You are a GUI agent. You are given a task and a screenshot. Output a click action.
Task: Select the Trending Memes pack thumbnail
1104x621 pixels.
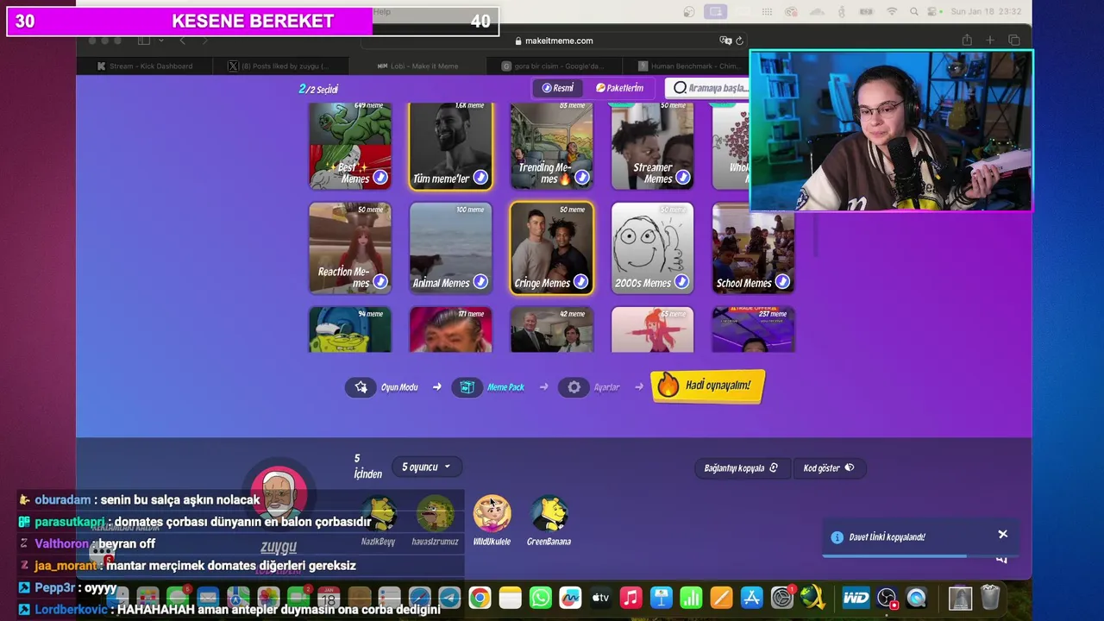coord(552,145)
